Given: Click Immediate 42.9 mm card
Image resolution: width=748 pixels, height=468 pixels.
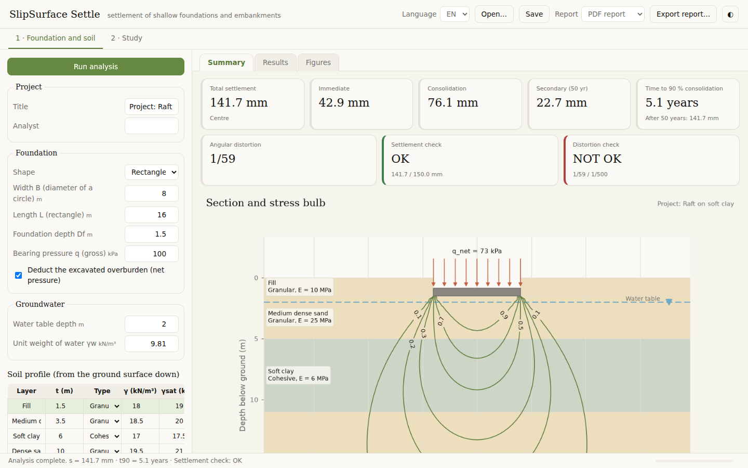Looking at the screenshot, I should pyautogui.click(x=362, y=104).
